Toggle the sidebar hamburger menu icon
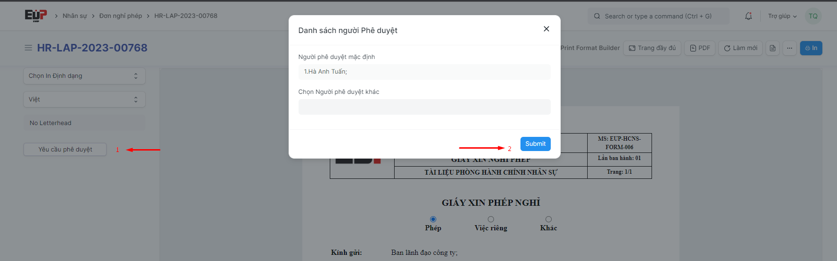The width and height of the screenshot is (837, 261). click(x=28, y=48)
